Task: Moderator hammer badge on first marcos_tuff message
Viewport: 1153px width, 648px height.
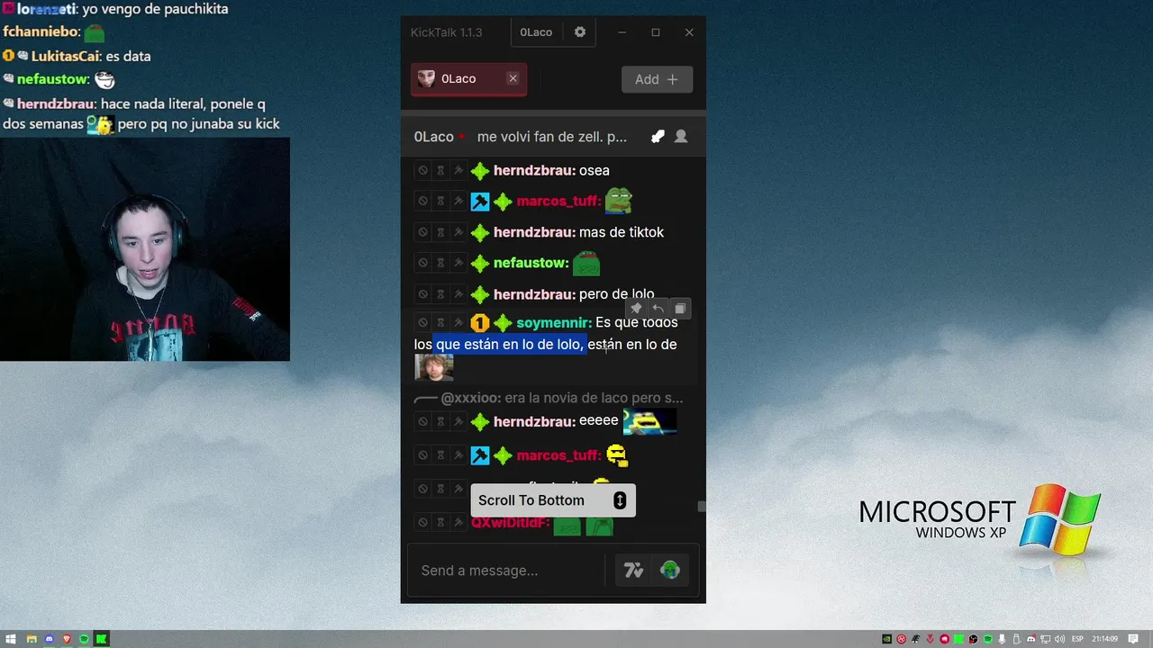Action: pyautogui.click(x=480, y=202)
